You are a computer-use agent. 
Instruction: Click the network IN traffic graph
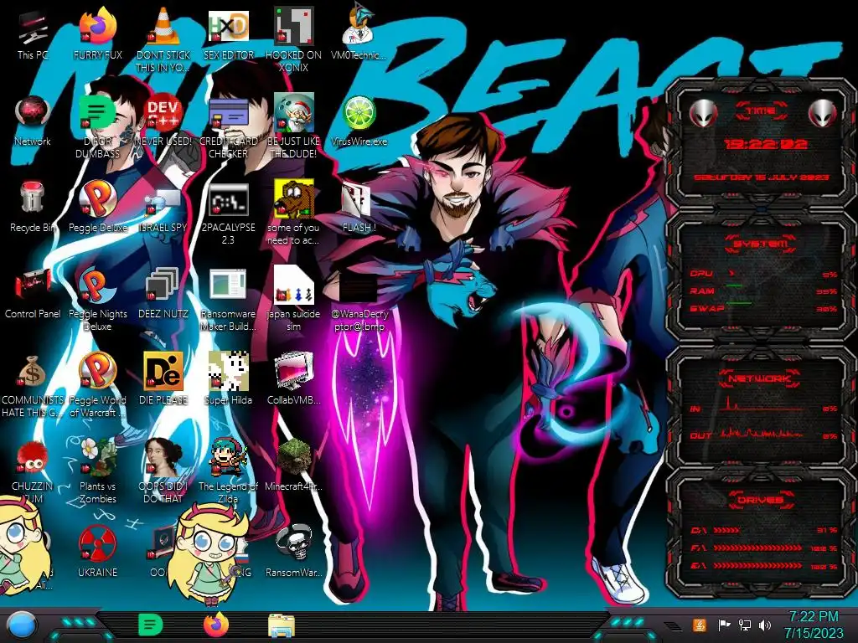click(x=761, y=404)
